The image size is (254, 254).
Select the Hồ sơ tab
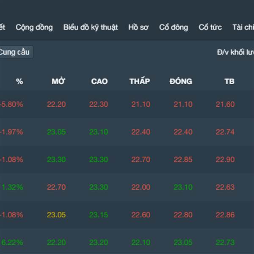pos(138,28)
